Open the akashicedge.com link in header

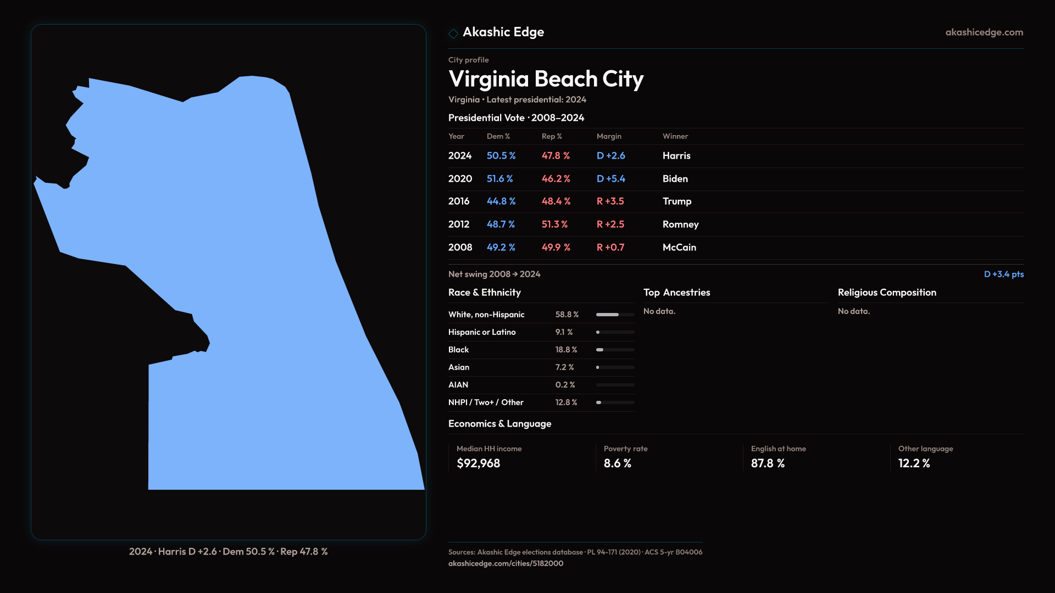click(x=984, y=32)
